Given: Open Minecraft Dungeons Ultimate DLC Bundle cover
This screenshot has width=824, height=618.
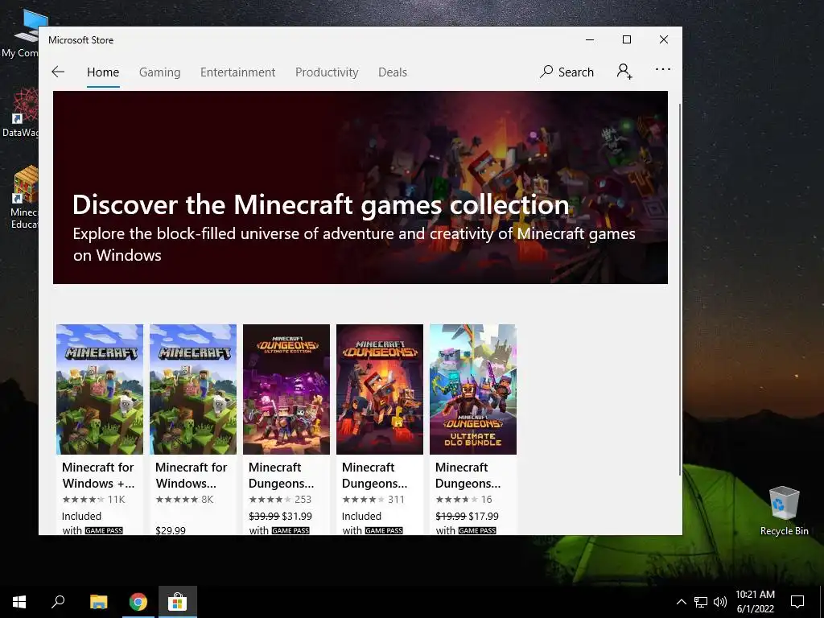Looking at the screenshot, I should 473,389.
